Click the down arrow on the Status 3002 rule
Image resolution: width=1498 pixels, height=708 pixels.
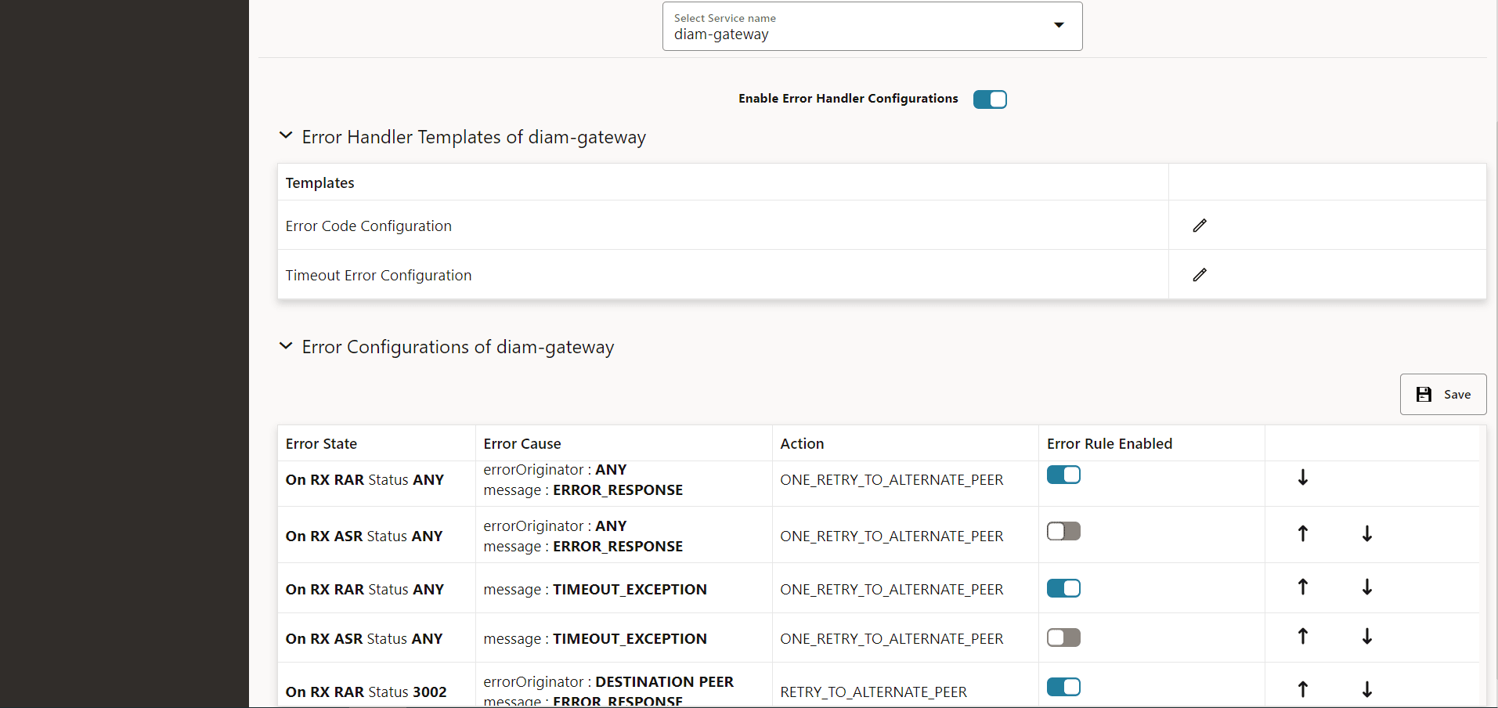1366,689
